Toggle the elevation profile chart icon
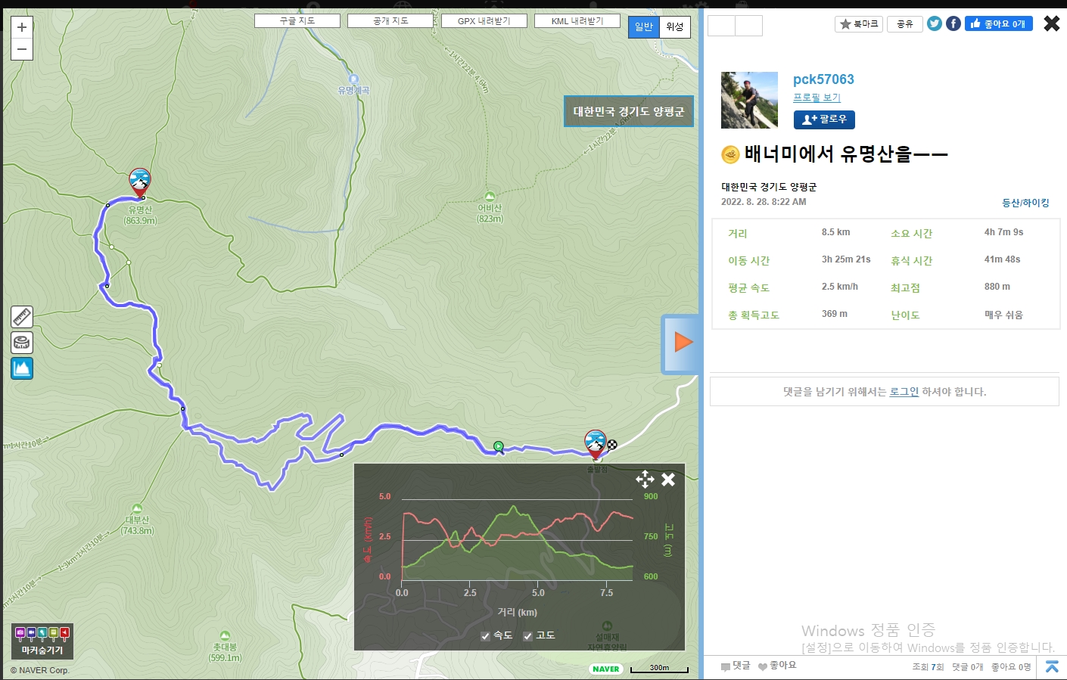 22,368
